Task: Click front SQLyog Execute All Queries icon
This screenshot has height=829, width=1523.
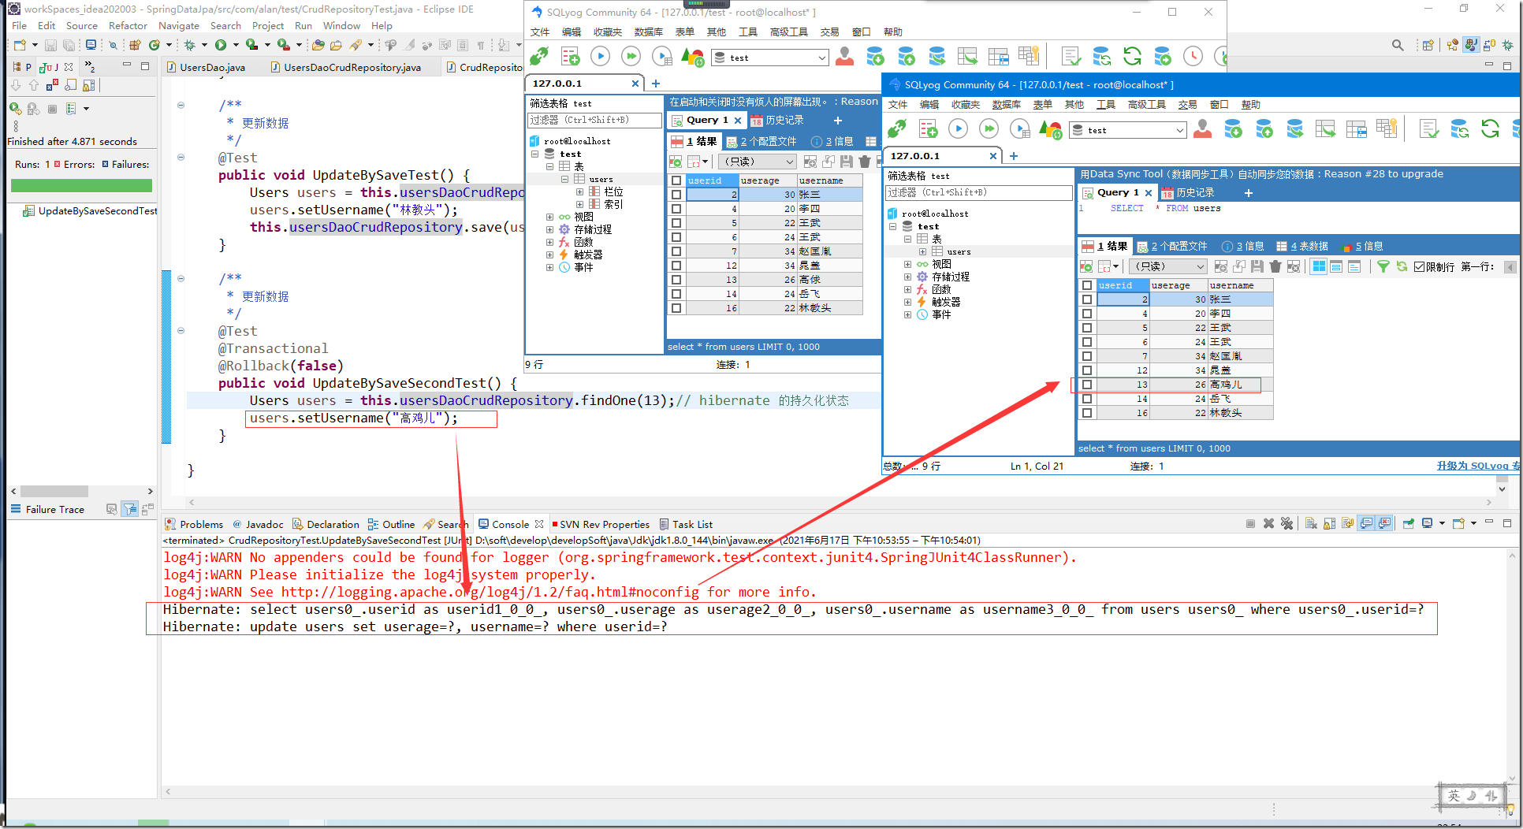Action: 989,129
